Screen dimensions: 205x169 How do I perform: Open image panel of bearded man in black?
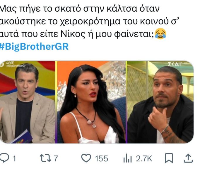(160, 102)
